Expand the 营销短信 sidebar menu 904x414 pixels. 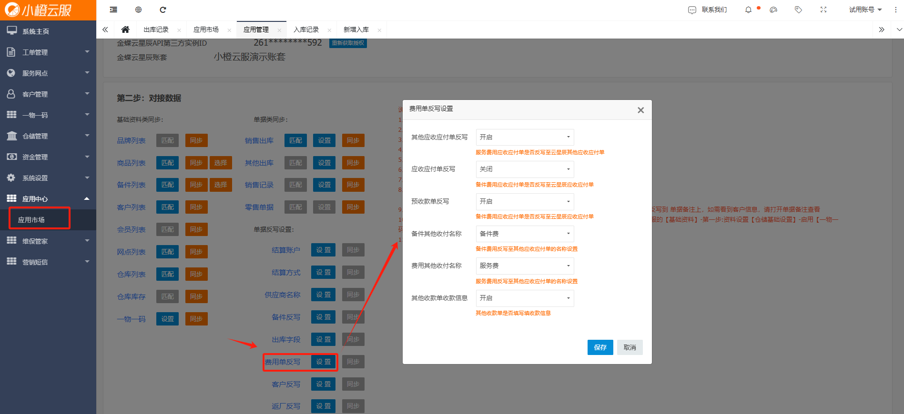(48, 262)
